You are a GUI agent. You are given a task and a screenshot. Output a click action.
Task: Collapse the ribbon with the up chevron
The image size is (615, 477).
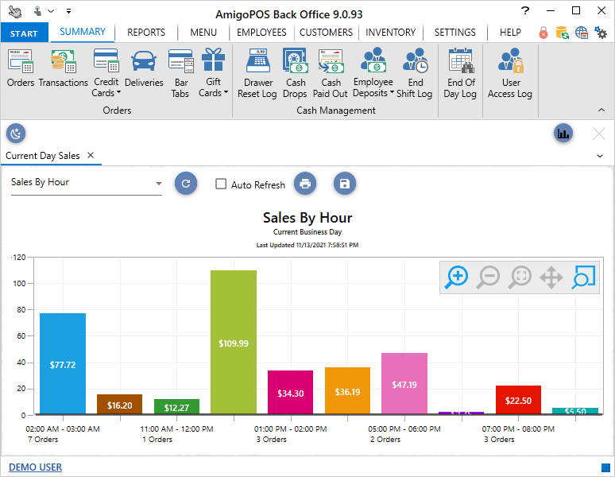[x=601, y=111]
